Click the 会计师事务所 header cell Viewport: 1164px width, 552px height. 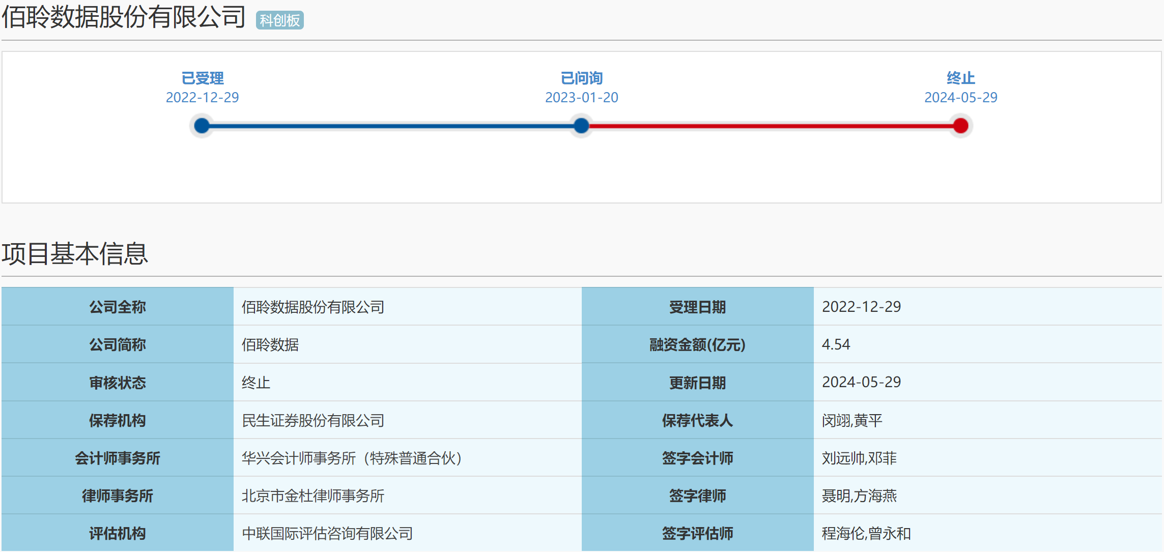point(118,458)
